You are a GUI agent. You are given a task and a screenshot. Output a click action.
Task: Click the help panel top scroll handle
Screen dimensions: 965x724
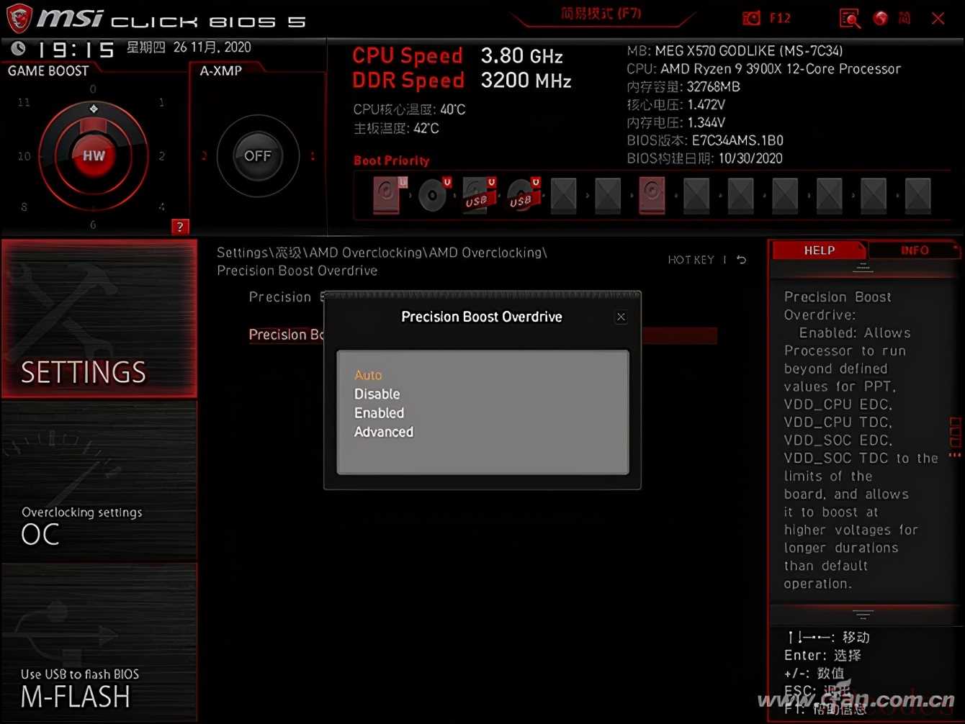[x=863, y=268]
